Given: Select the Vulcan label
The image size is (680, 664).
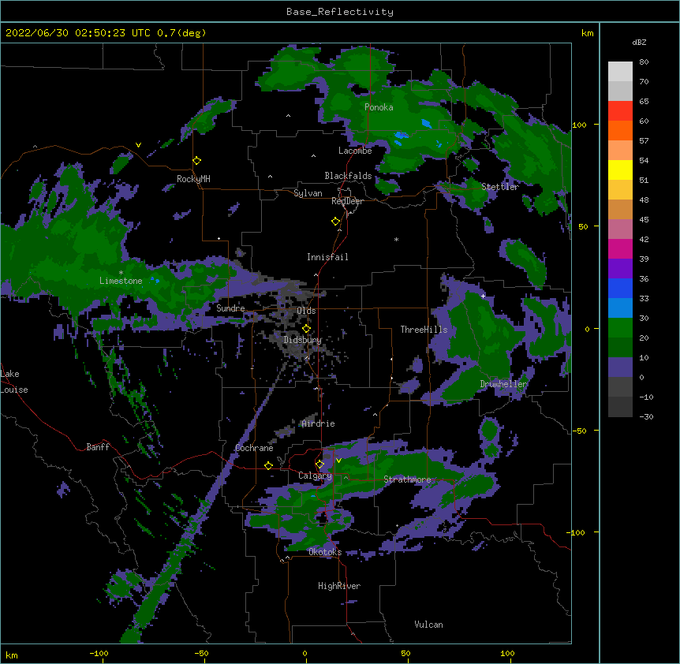Looking at the screenshot, I should pos(428,625).
